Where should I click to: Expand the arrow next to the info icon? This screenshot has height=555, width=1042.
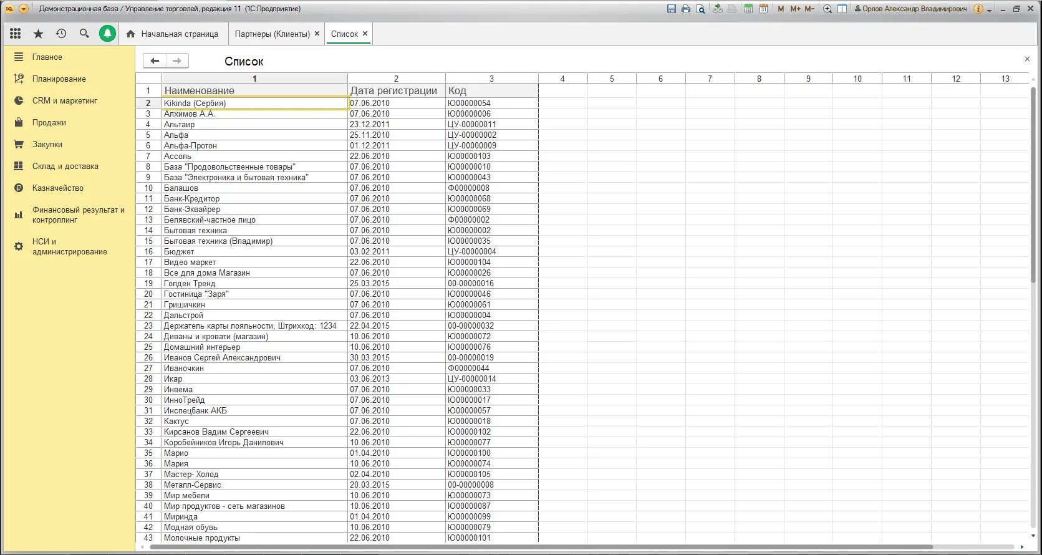[x=989, y=10]
